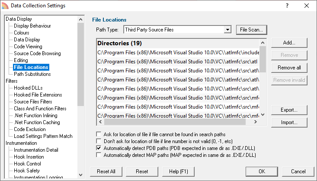Select the top-level Data Display category
The height and width of the screenshot is (181, 317).
pyautogui.click(x=19, y=19)
